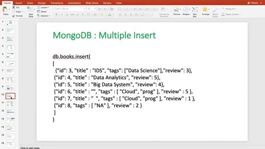Click the text highlight color button
This screenshot has width=265, height=149.
(x=102, y=15)
